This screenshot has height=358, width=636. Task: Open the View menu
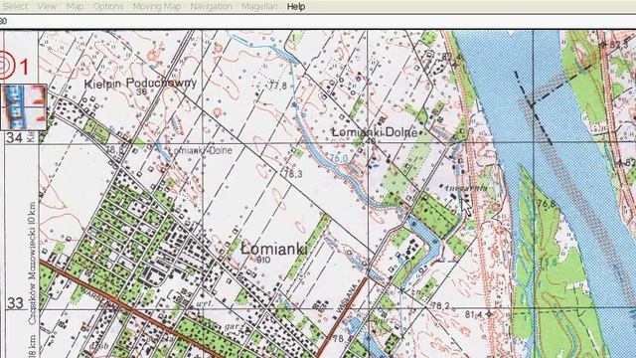[47, 7]
